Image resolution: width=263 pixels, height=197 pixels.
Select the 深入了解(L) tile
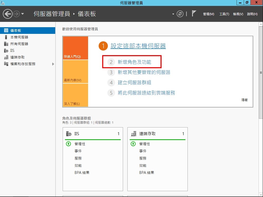(x=75, y=95)
